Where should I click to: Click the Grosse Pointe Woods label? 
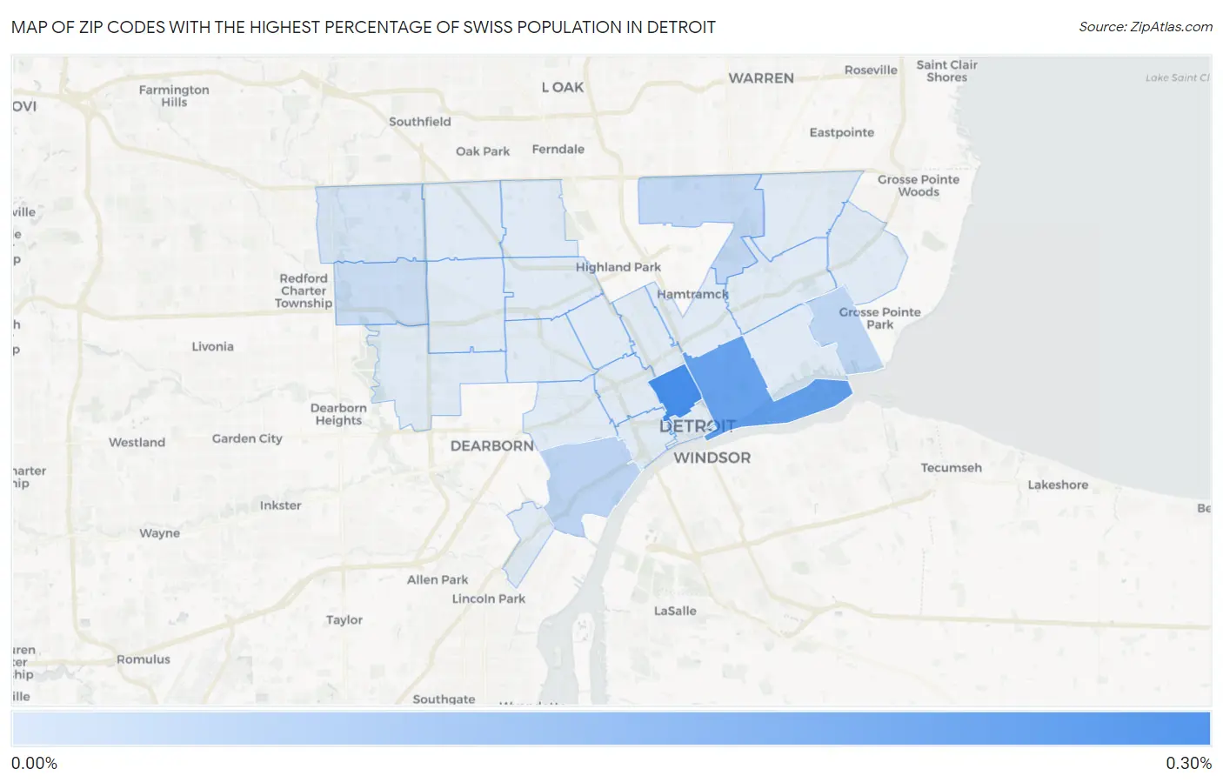(x=919, y=185)
